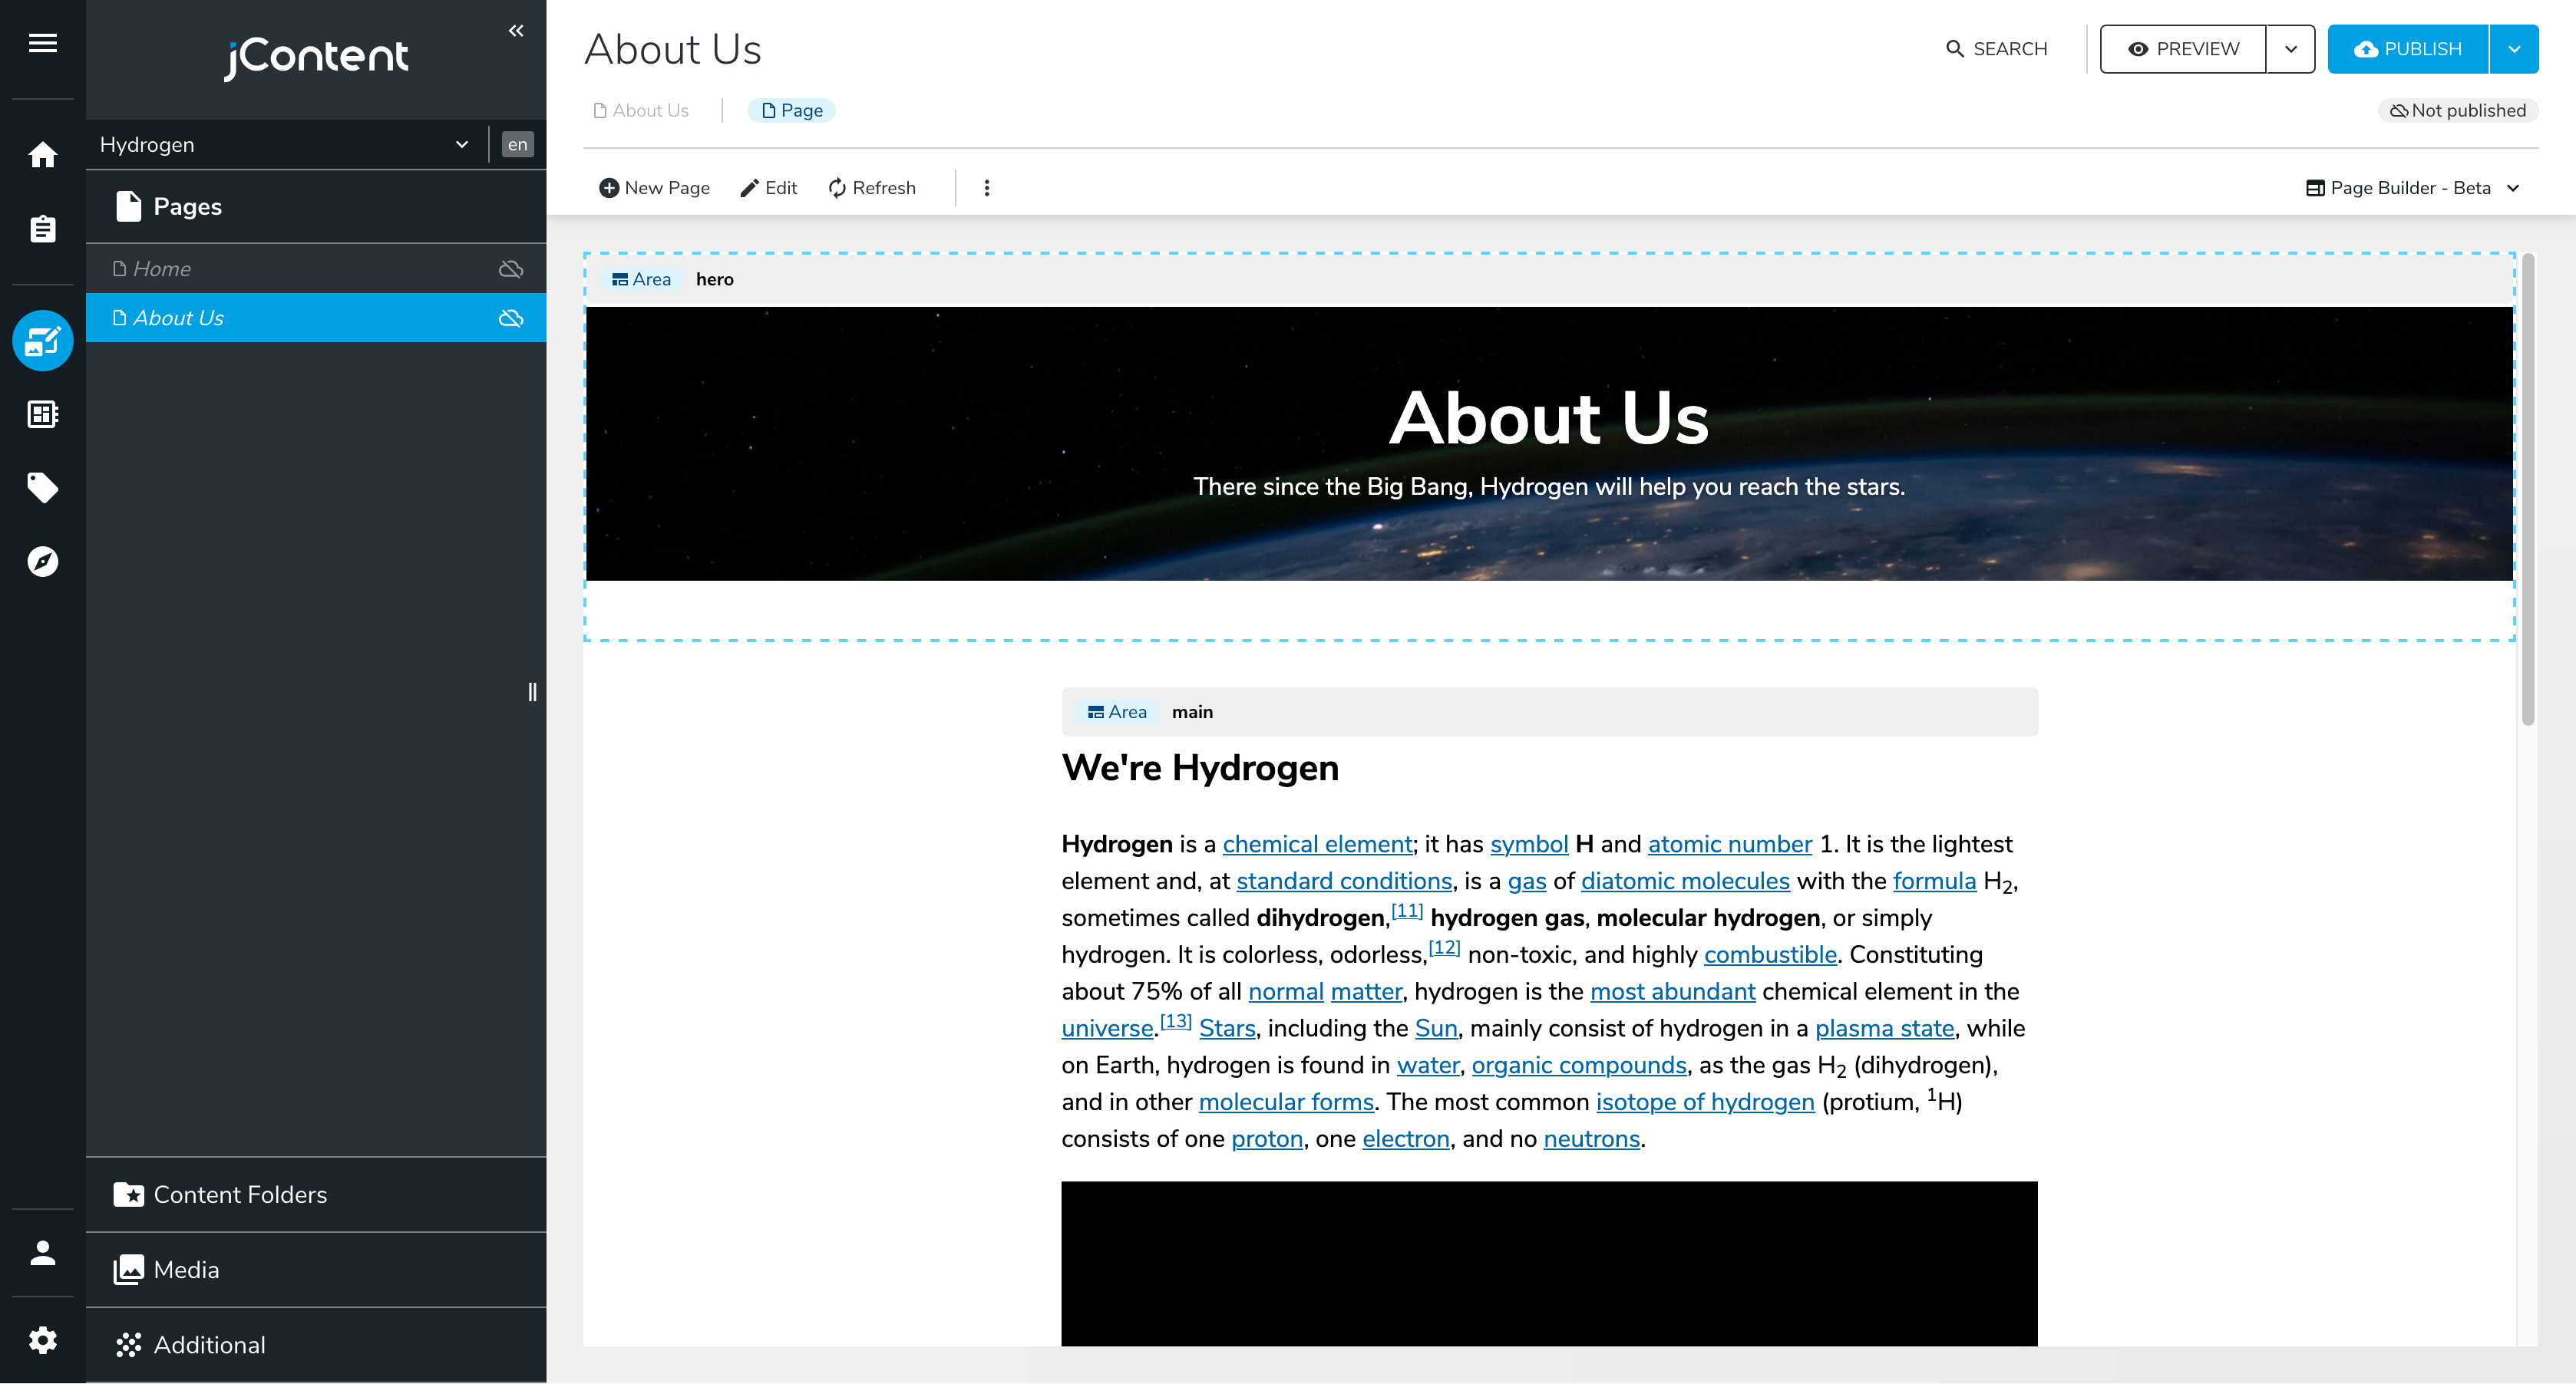This screenshot has width=2576, height=1384.
Task: Open the Settings gear icon
Action: coord(43,1339)
